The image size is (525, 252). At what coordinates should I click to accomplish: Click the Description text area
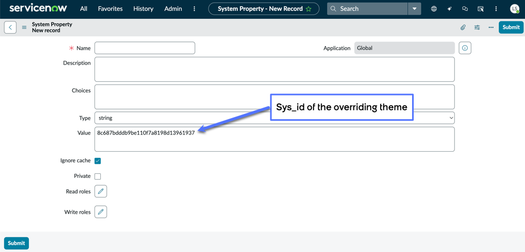(275, 69)
